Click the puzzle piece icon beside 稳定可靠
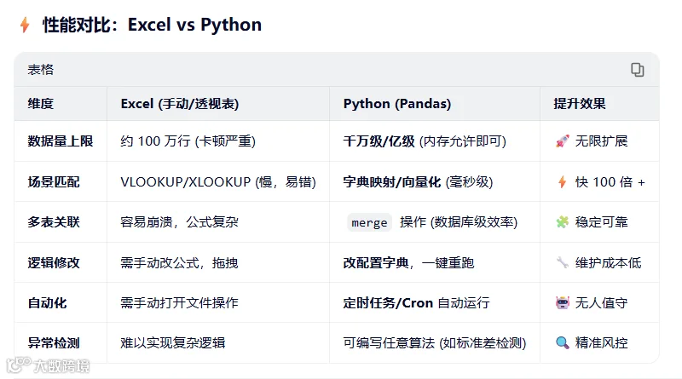Screen dimensions: 682x379 (562, 222)
